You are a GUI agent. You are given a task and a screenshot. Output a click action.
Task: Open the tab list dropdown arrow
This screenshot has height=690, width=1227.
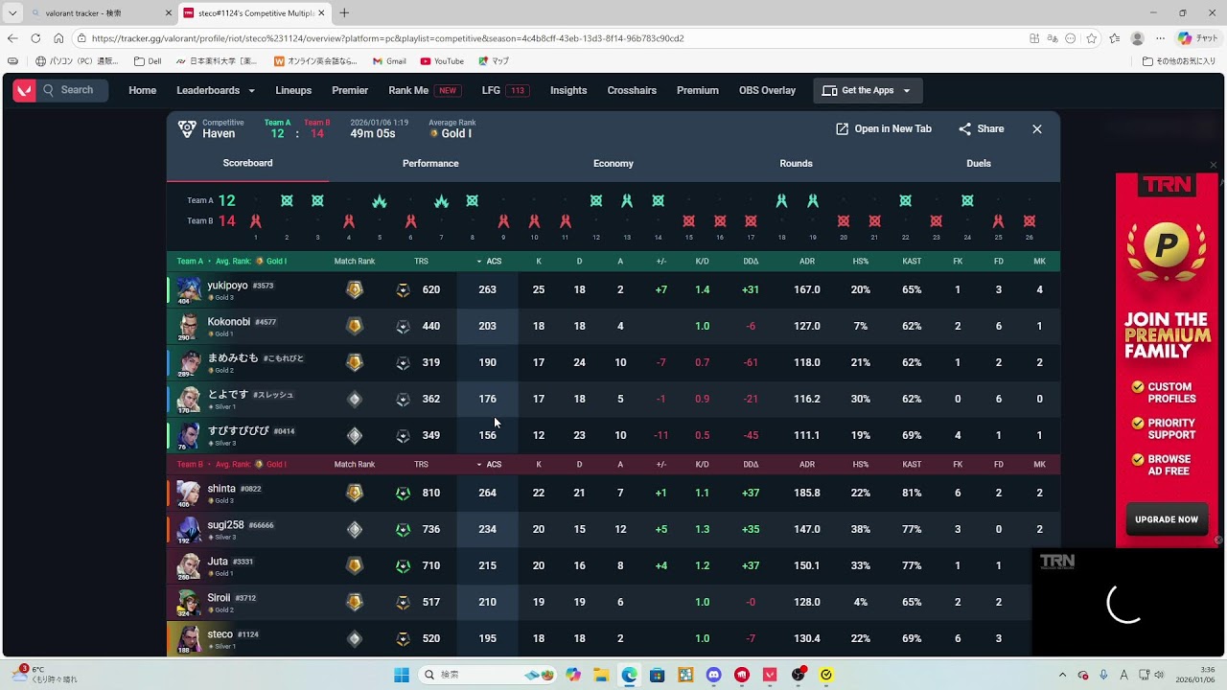(12, 13)
